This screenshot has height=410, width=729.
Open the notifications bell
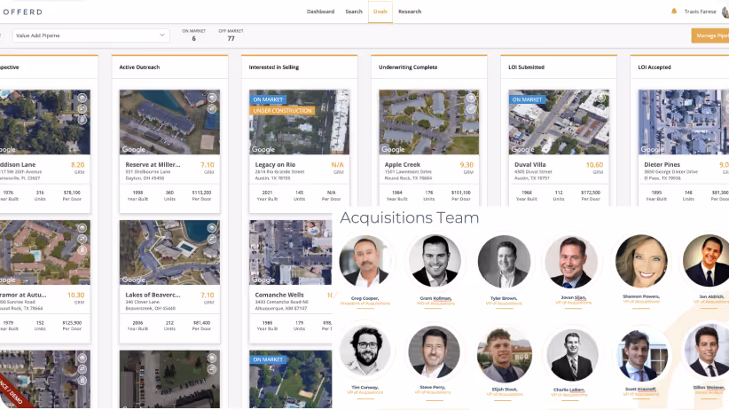(674, 12)
